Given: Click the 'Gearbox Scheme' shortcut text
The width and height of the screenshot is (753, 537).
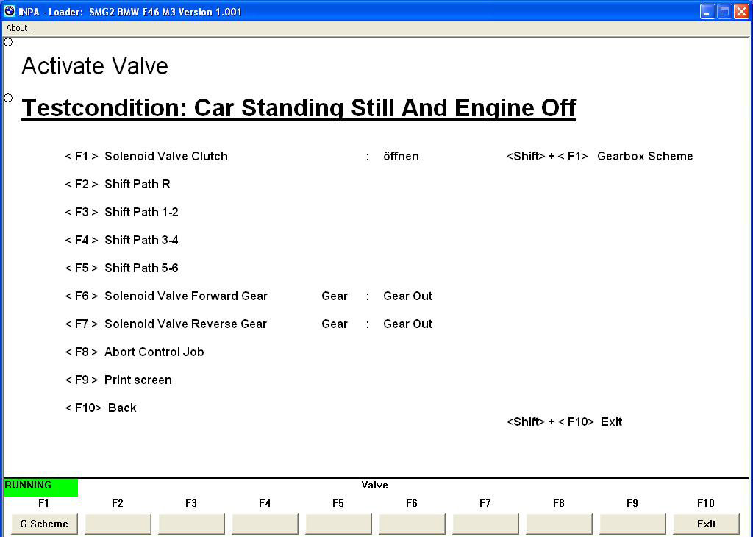Looking at the screenshot, I should click(x=645, y=156).
